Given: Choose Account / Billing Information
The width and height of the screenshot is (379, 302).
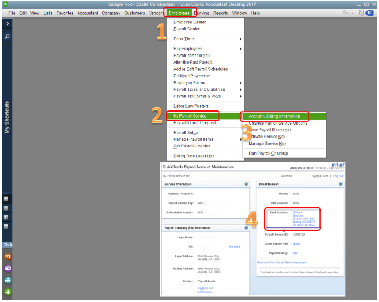Looking at the screenshot, I should (x=284, y=116).
